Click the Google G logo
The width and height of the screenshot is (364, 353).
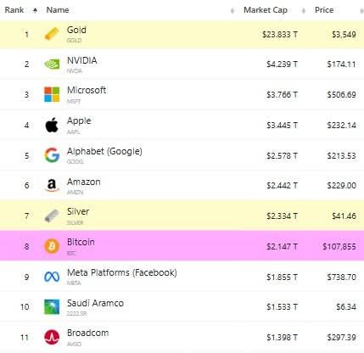pyautogui.click(x=52, y=155)
